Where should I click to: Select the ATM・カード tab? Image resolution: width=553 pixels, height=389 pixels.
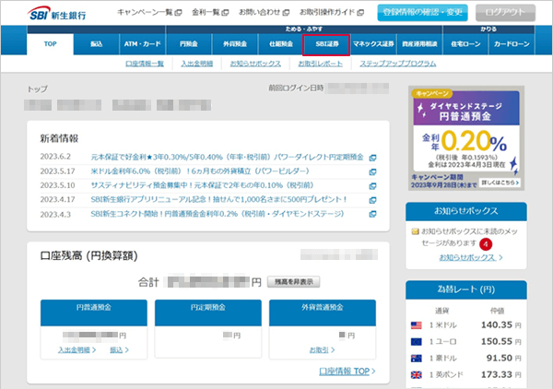143,44
